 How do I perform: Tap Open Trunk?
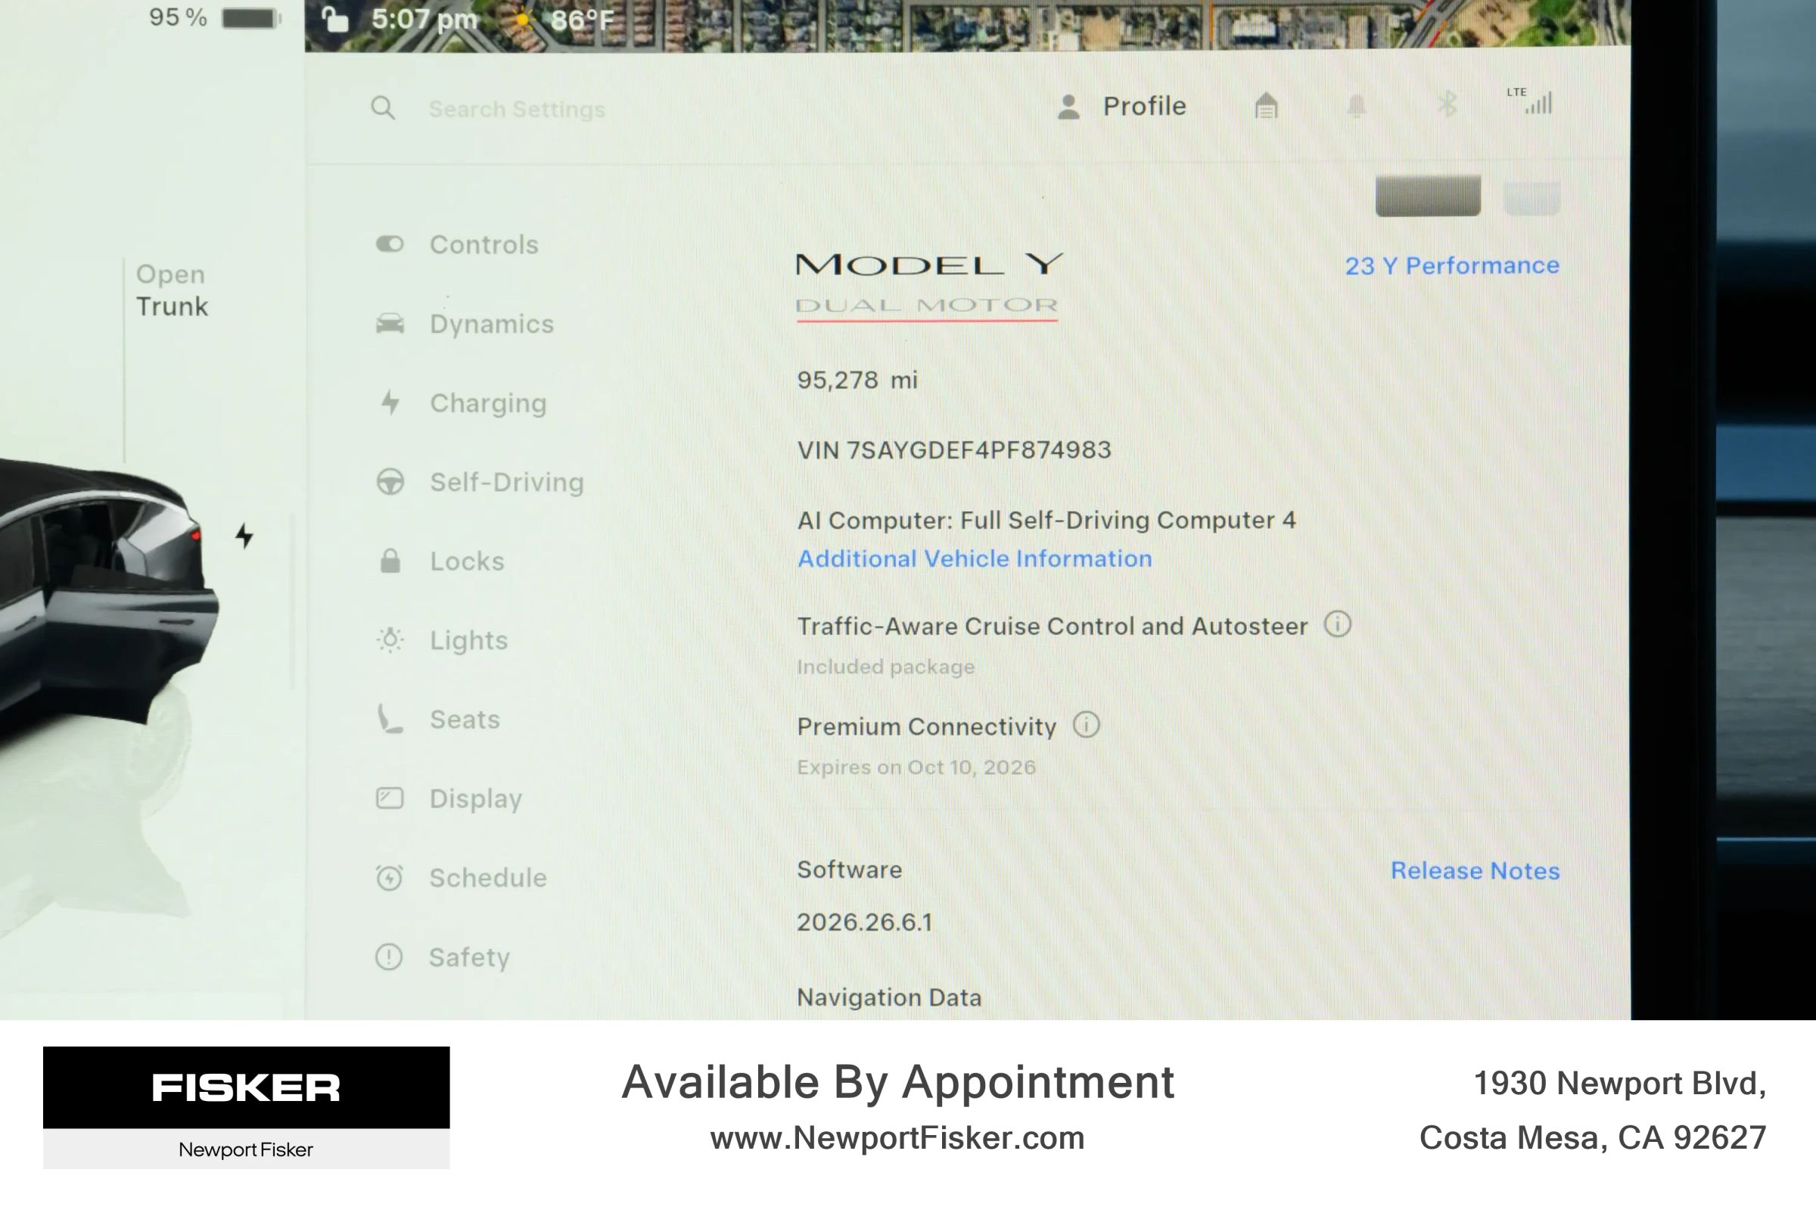pyautogui.click(x=171, y=290)
